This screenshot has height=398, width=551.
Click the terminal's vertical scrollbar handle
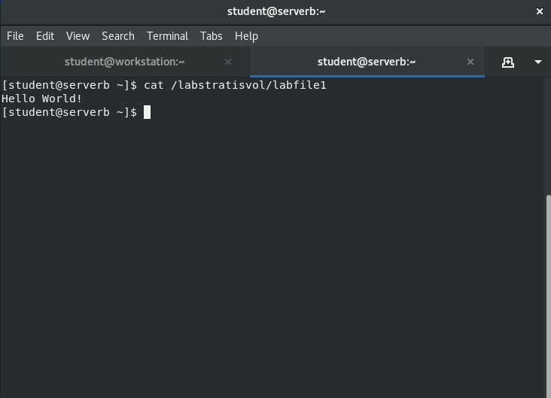547,293
